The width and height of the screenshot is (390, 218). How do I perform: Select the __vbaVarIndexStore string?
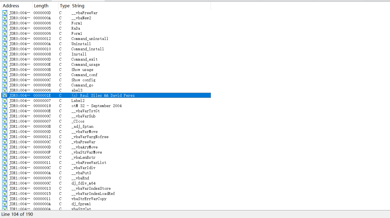pos(91,188)
